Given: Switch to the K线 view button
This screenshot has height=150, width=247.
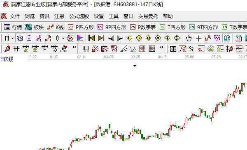Looking at the screenshot, I should coord(56,27).
